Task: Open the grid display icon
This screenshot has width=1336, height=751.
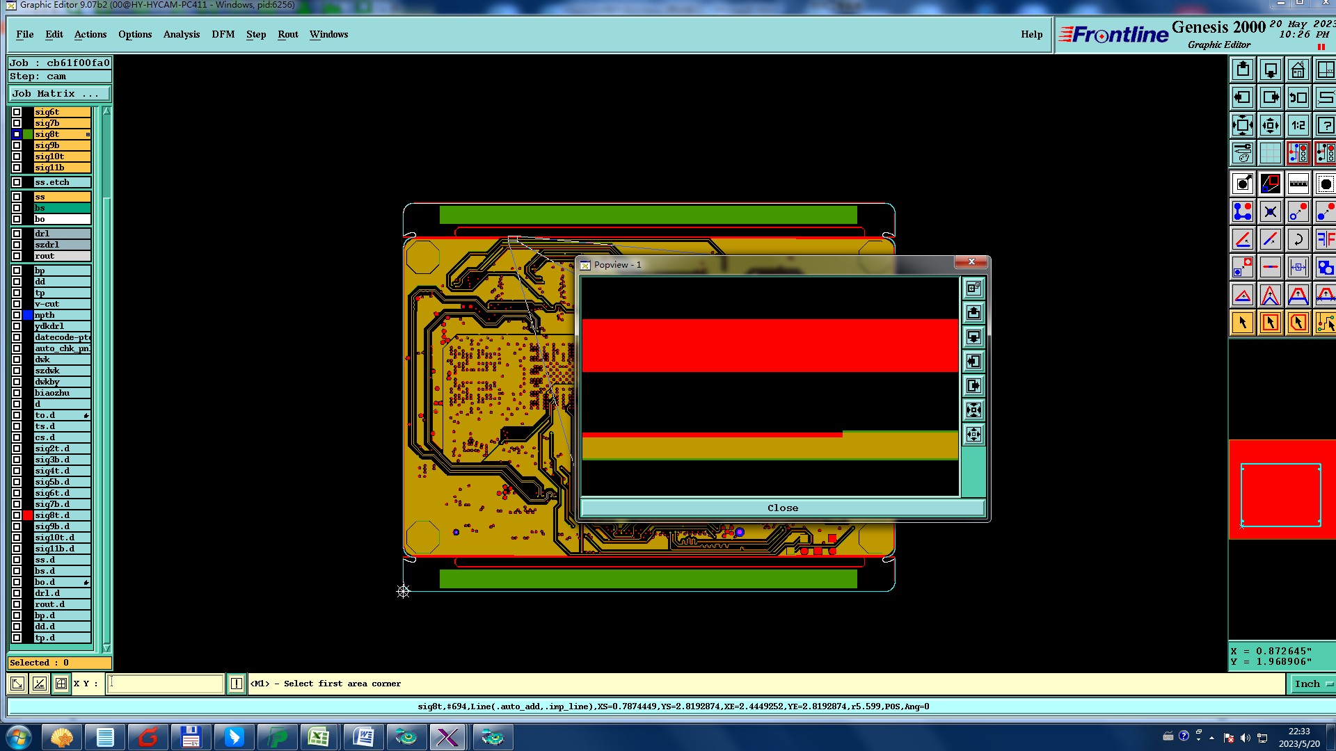Action: point(1270,153)
